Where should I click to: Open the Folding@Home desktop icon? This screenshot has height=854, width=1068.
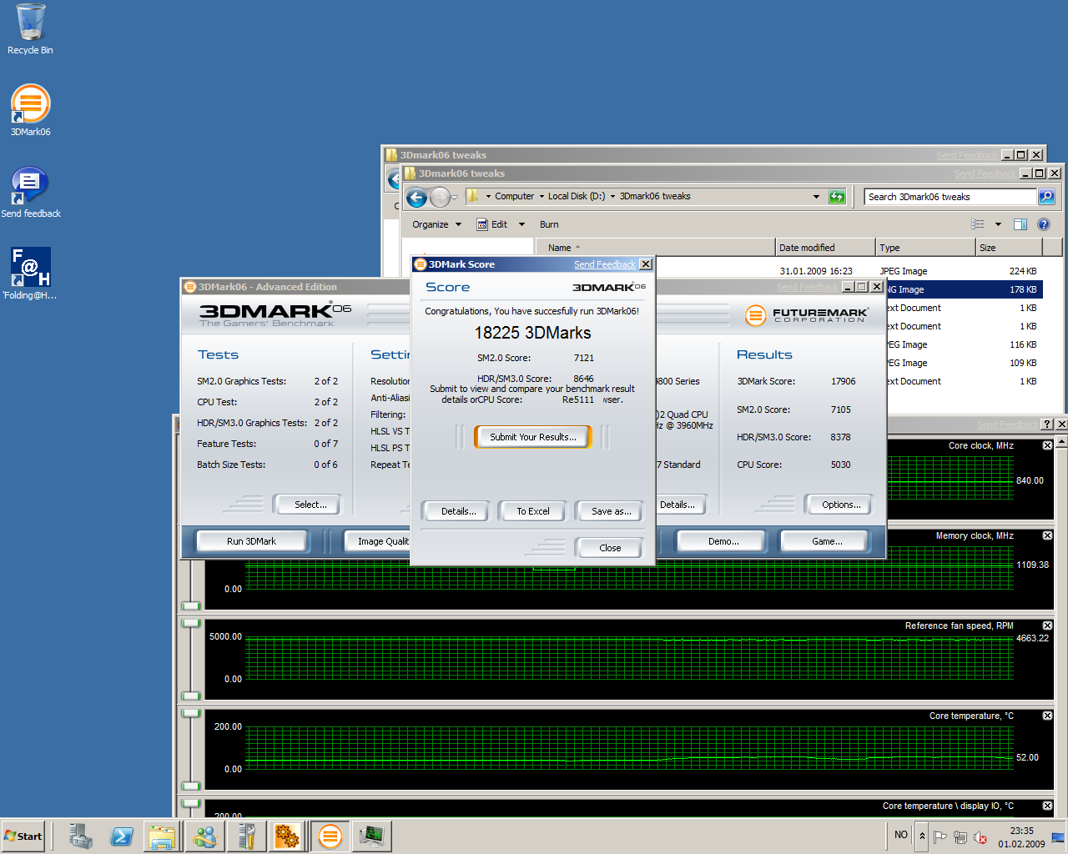click(30, 274)
